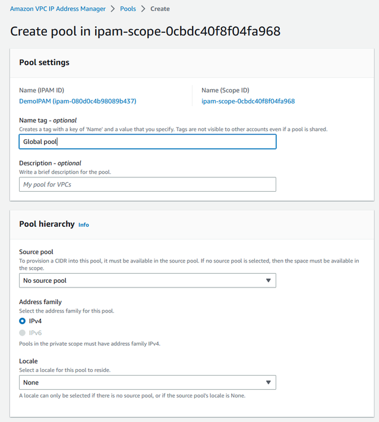This screenshot has width=379, height=422.
Task: Go to Amazon VPC IP Address Manager breadcrumb
Action: coord(58,9)
